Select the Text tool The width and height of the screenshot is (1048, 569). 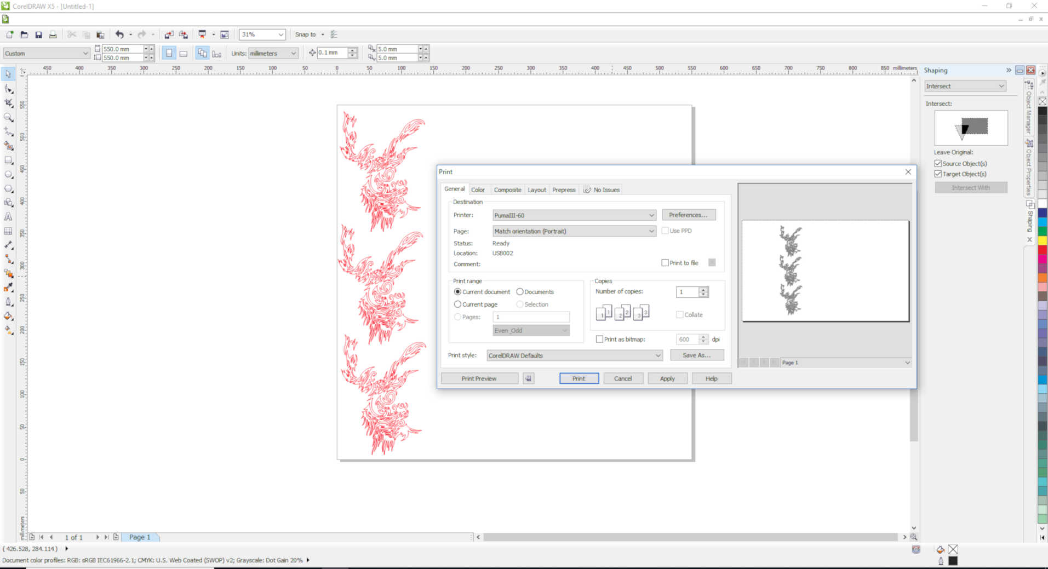pos(9,217)
